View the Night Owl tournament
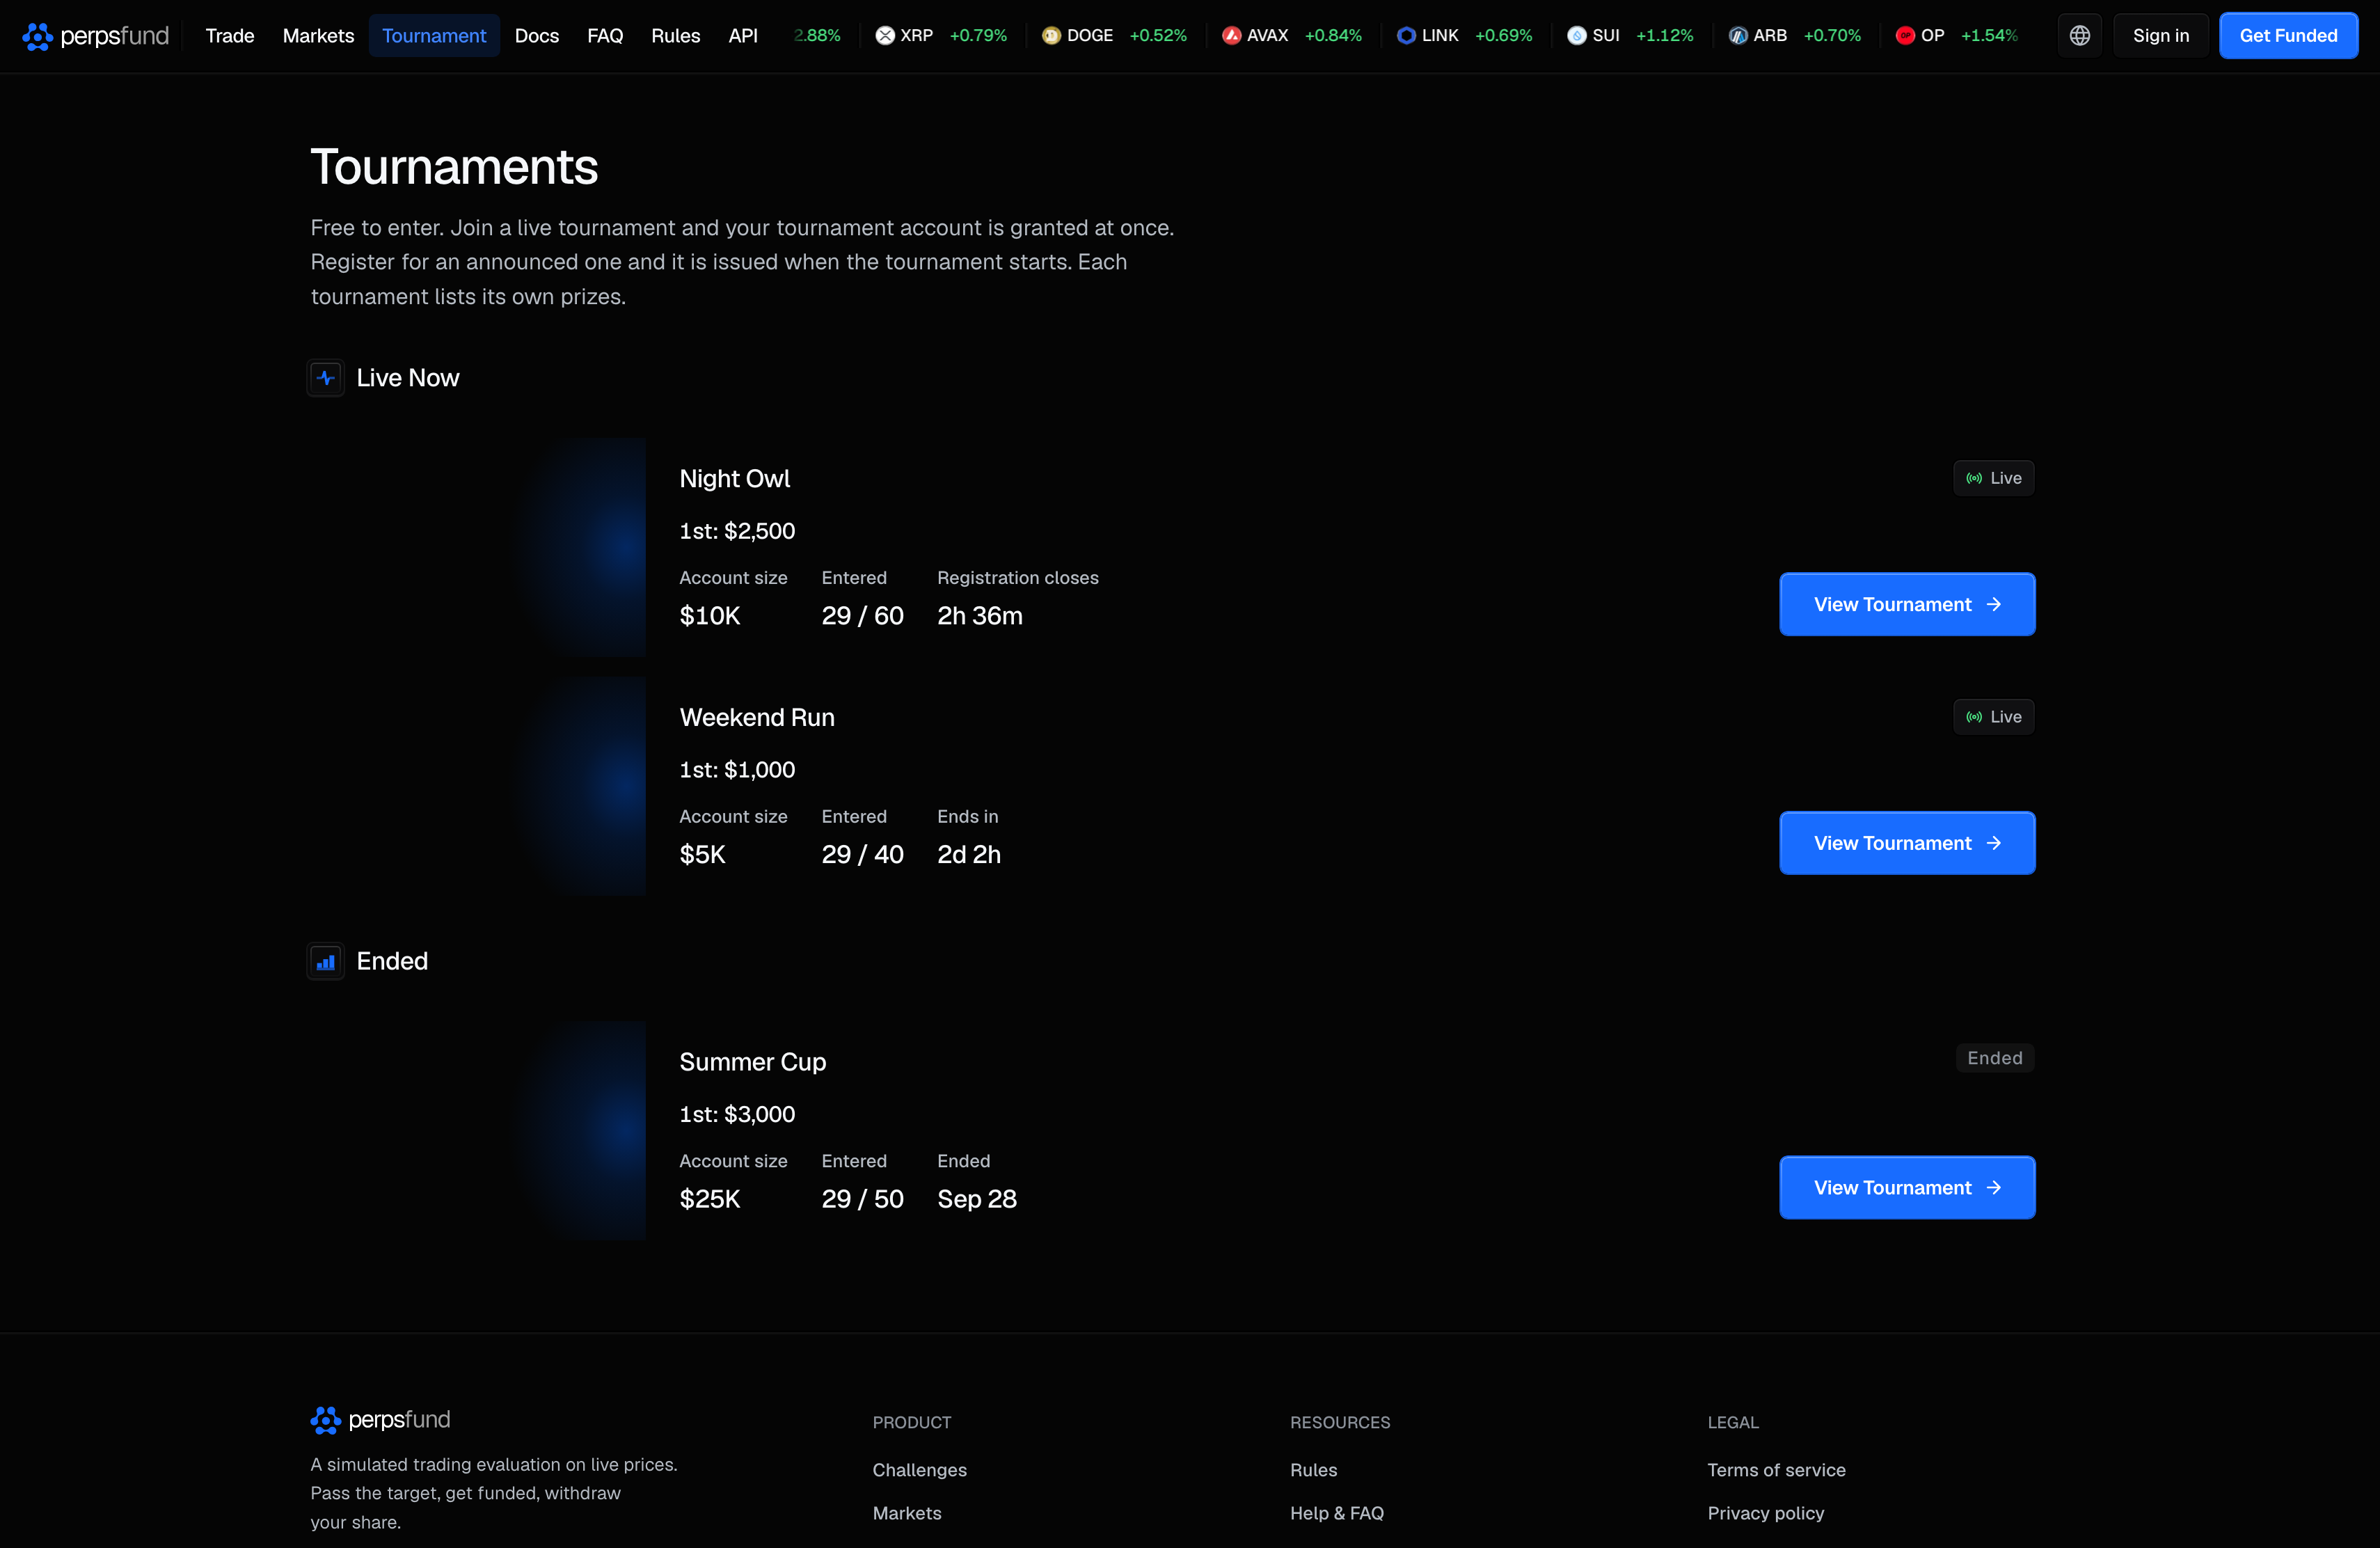Viewport: 2380px width, 1548px height. (x=1908, y=605)
